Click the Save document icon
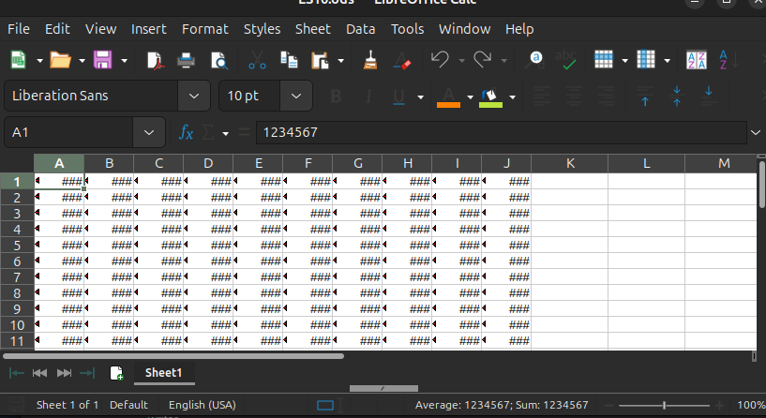766x418 pixels. pyautogui.click(x=102, y=61)
